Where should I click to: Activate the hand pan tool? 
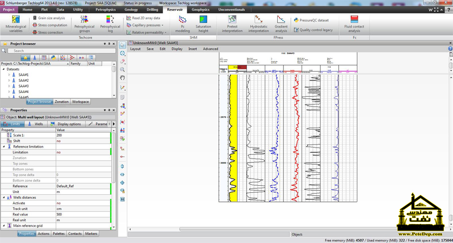122,78
